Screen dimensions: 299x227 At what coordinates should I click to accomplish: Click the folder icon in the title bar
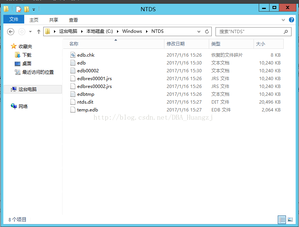(6, 9)
